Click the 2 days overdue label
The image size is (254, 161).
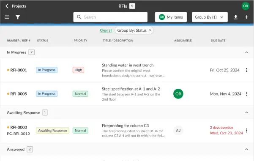221,128
